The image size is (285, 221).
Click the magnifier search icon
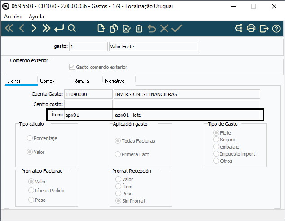72,29
